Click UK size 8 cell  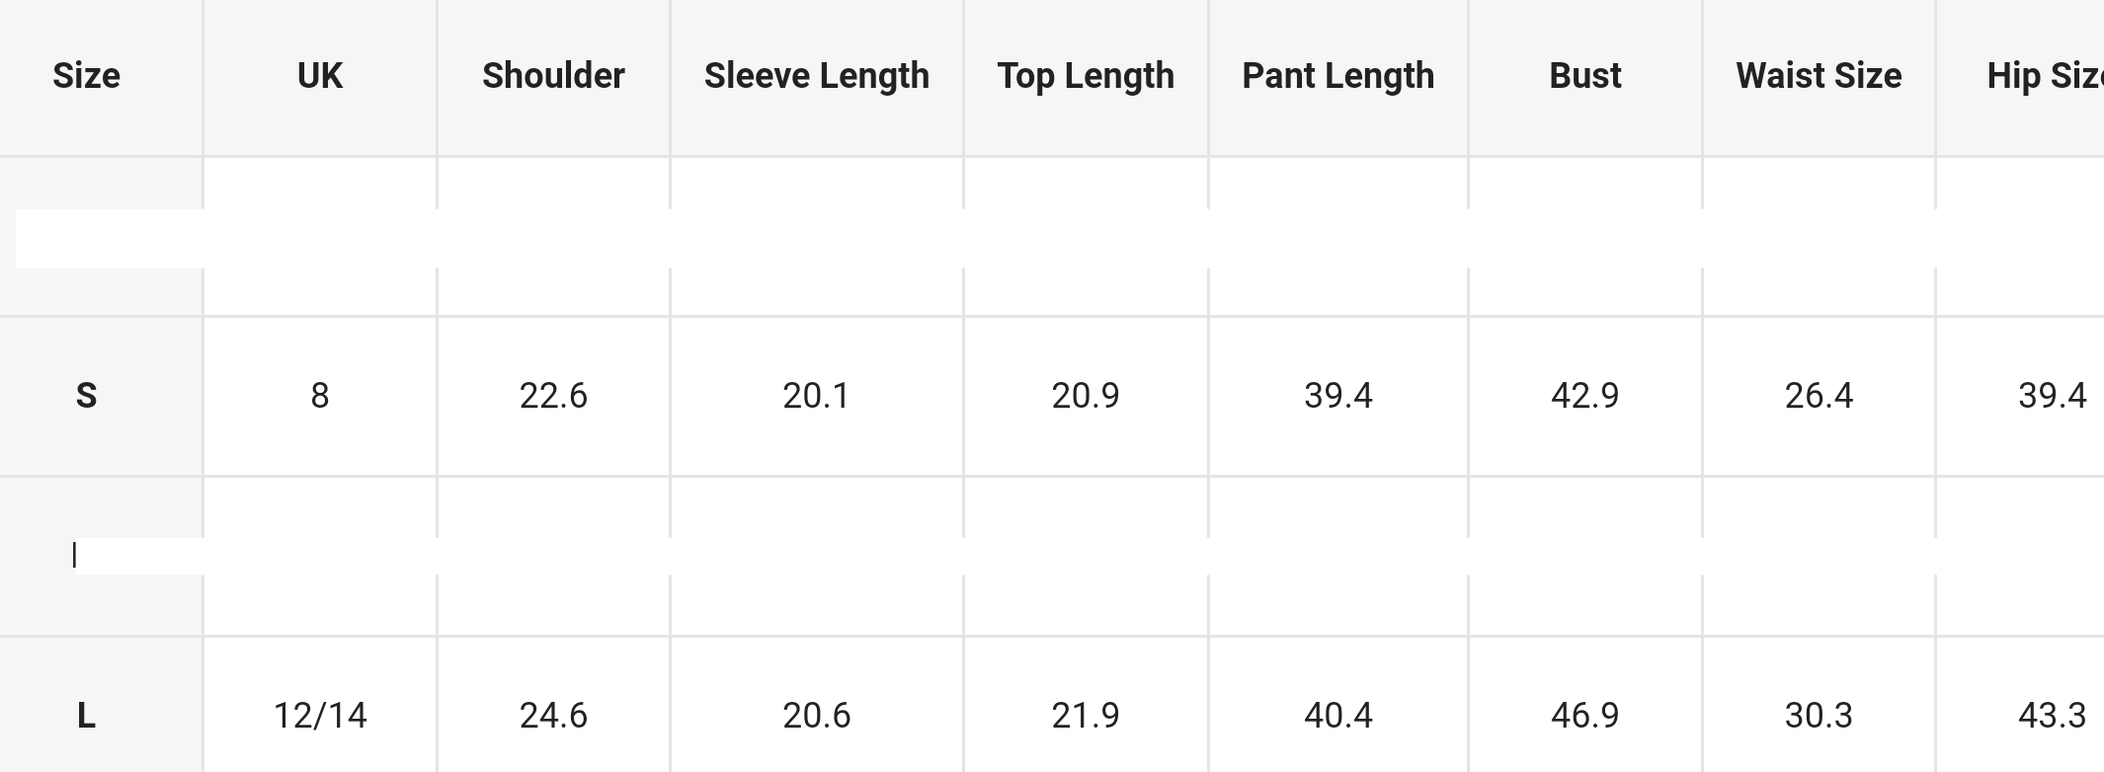coord(320,396)
